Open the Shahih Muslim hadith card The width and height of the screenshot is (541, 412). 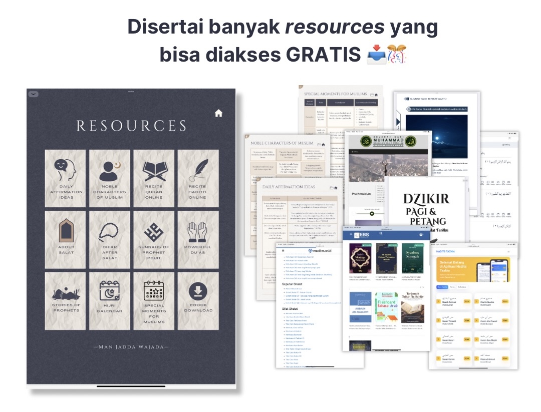[x=492, y=301]
